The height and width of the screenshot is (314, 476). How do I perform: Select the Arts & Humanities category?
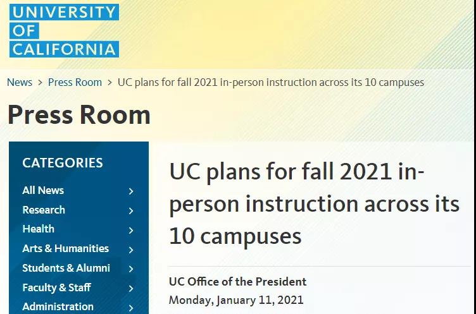(66, 248)
